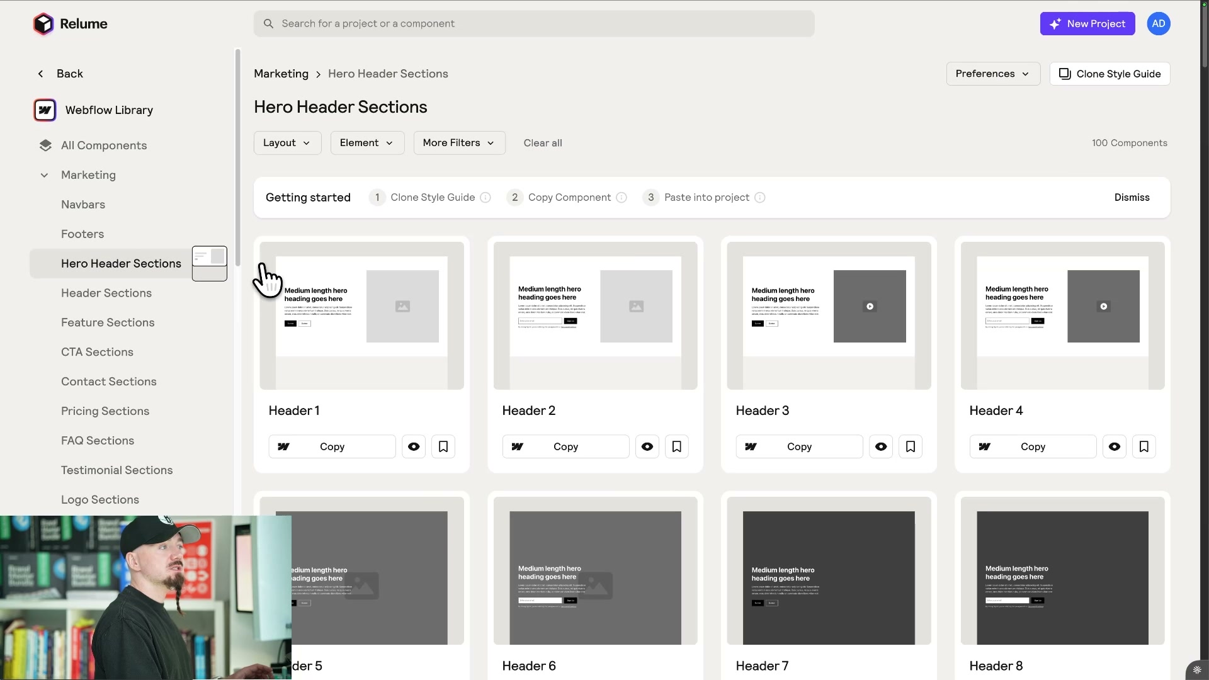Open the Element filter dropdown

(x=367, y=143)
